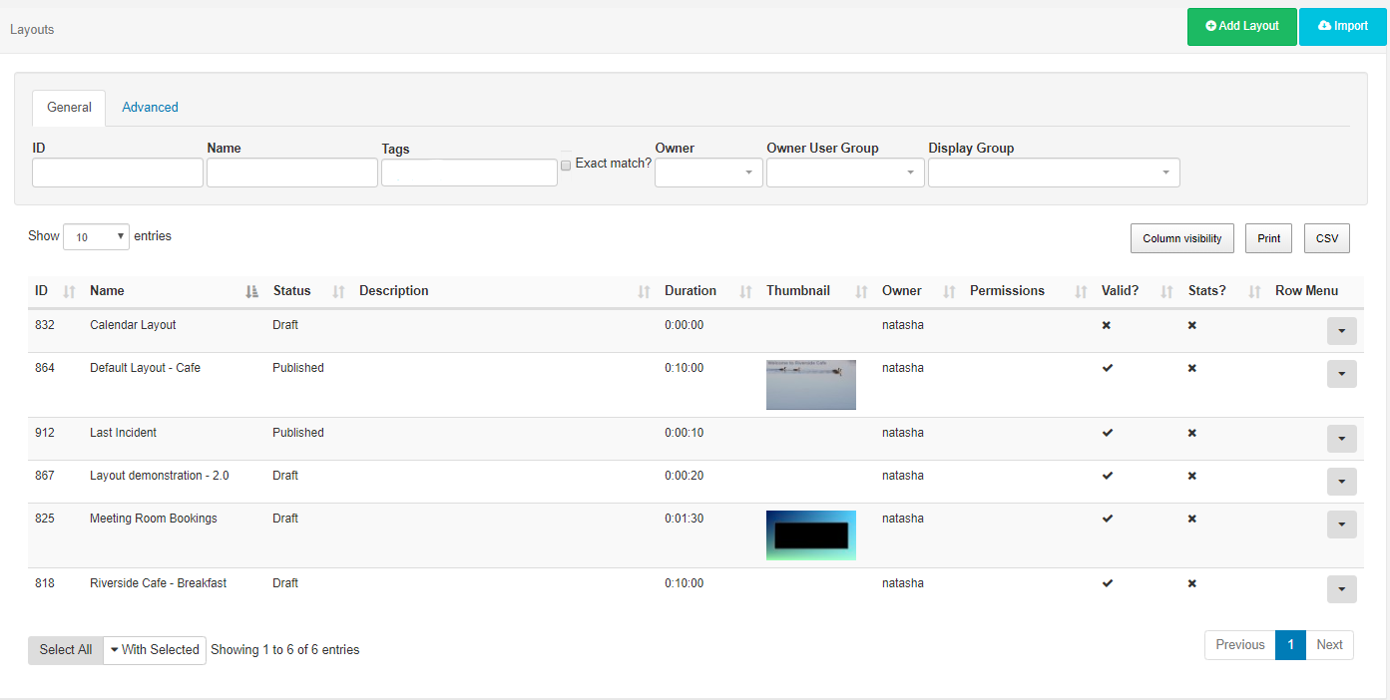This screenshot has width=1390, height=700.
Task: Change the Show entries count selector
Action: tap(96, 237)
